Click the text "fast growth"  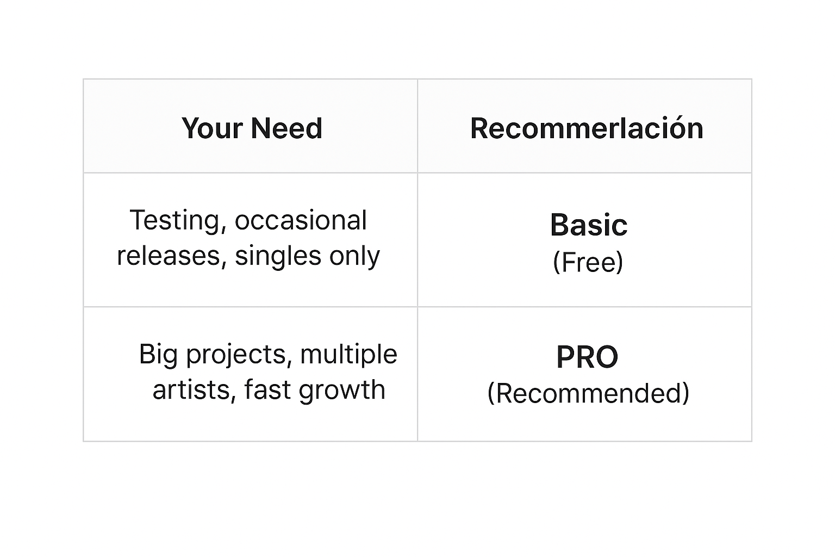click(x=315, y=390)
